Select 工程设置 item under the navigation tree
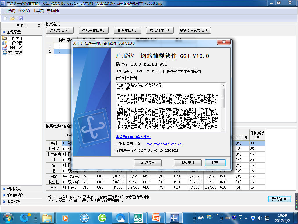 coord(15,43)
